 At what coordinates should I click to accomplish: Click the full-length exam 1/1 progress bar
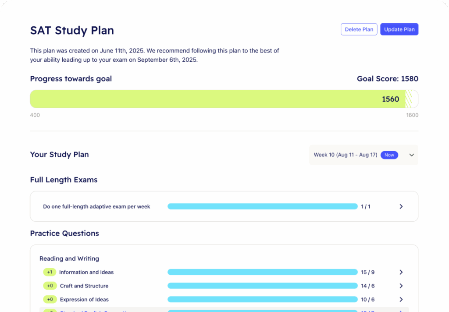coord(262,206)
